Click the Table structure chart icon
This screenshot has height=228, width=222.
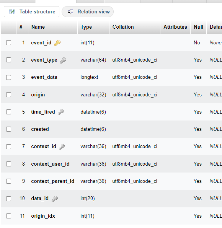(x=12, y=11)
